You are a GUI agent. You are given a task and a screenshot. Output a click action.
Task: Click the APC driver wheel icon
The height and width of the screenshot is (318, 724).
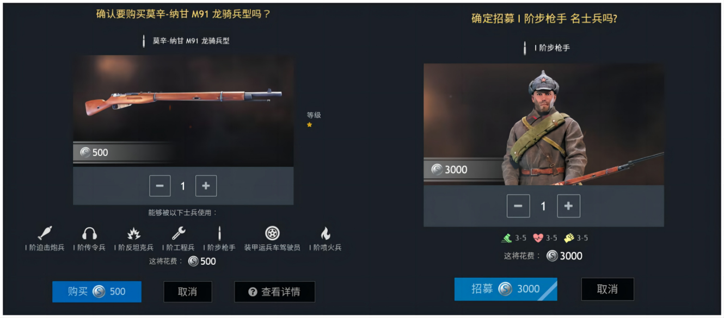click(272, 233)
